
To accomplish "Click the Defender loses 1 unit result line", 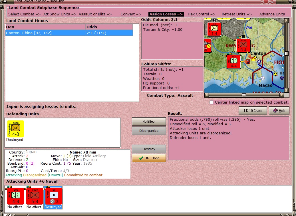I will point(190,138).
